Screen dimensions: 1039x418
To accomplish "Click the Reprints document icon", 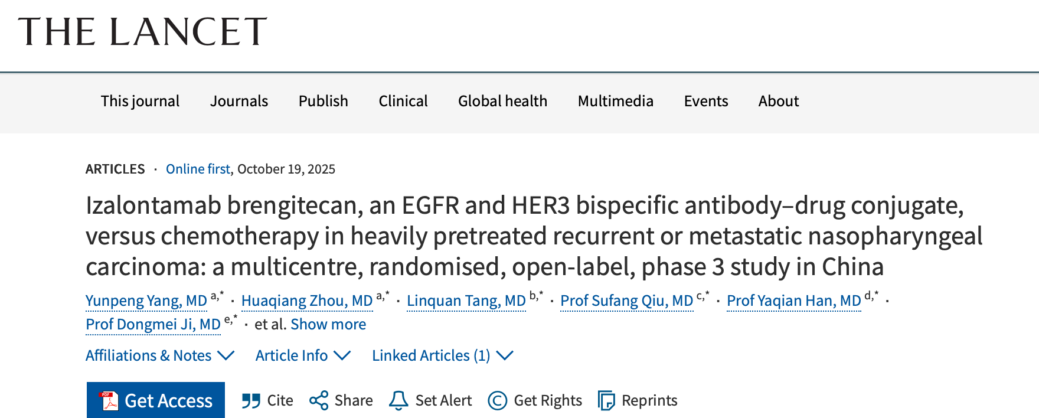I will [606, 400].
